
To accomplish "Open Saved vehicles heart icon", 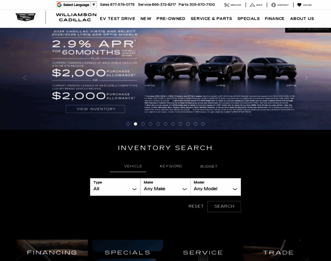I will click(299, 5).
